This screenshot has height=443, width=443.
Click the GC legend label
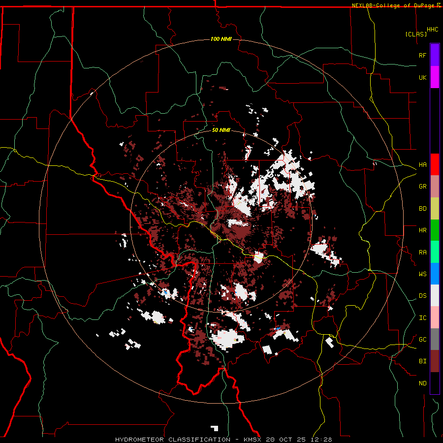pos(422,340)
